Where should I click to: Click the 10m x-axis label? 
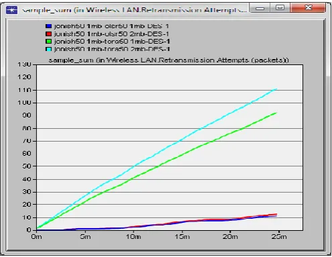point(133,237)
